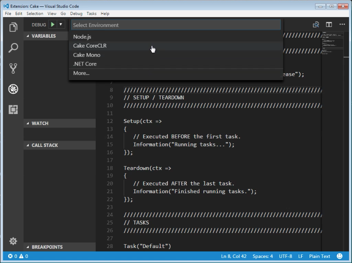Click Information("Running tasks...") line
Viewport: 352px width, 263px height.
pos(184,144)
